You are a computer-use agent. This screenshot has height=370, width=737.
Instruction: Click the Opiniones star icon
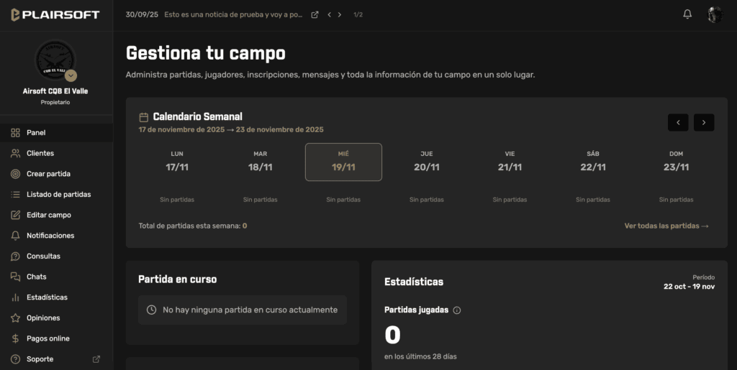[15, 318]
